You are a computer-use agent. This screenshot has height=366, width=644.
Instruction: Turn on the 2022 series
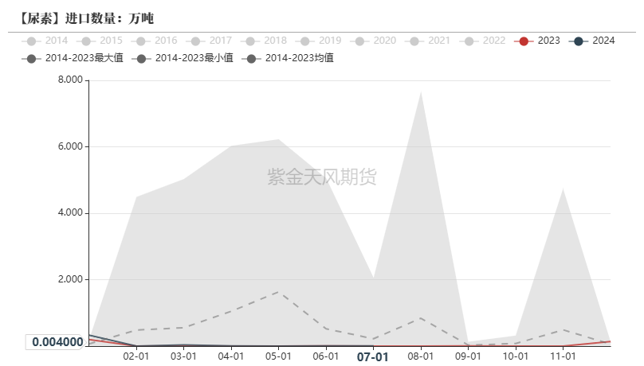pos(484,41)
